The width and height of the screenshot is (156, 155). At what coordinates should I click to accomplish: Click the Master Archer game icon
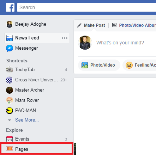[x=10, y=90]
